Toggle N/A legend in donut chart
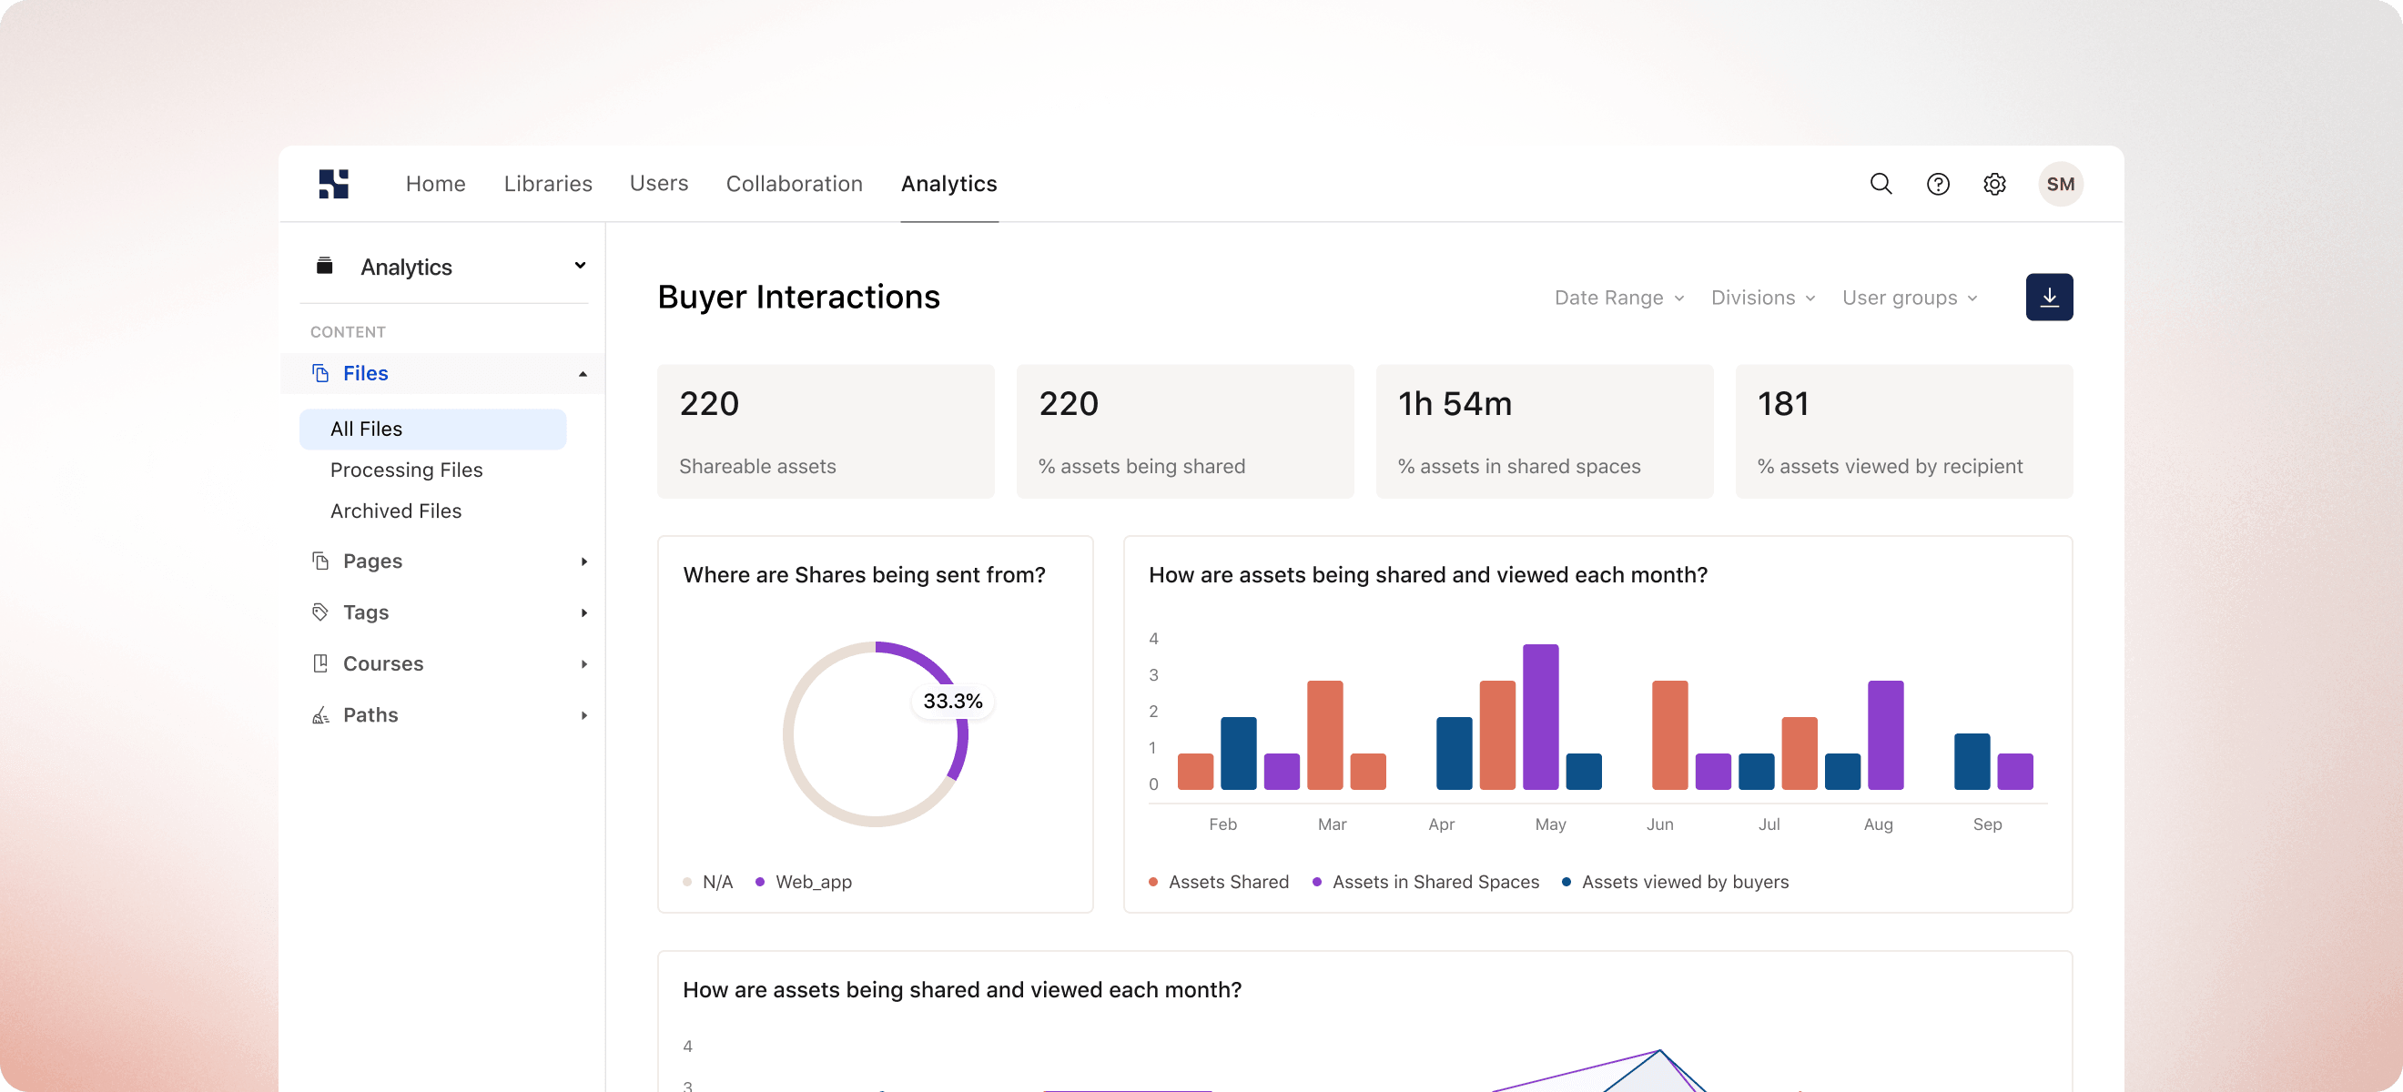Viewport: 2403px width, 1092px height. [708, 881]
